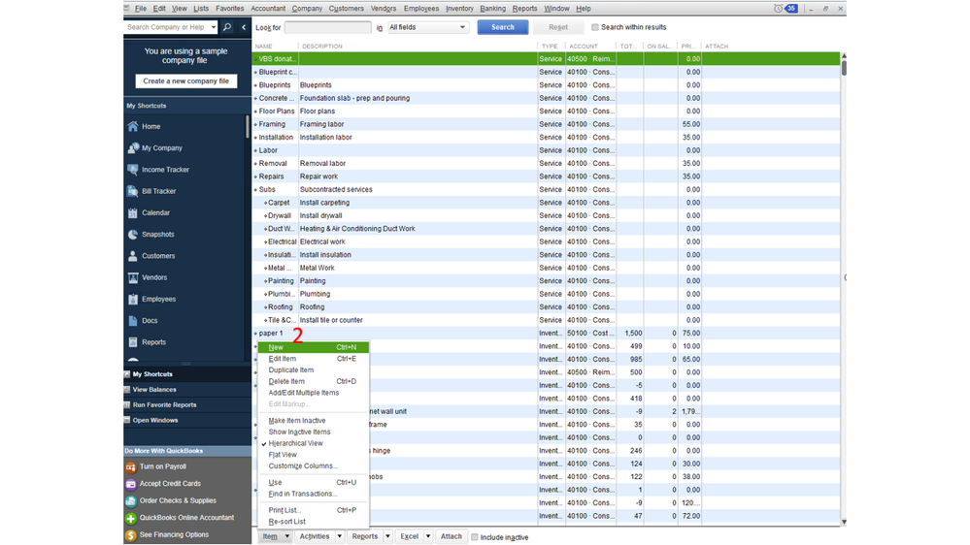970x545 pixels.
Task: Click the item list vertical scrollbar thumb
Action: (x=844, y=68)
